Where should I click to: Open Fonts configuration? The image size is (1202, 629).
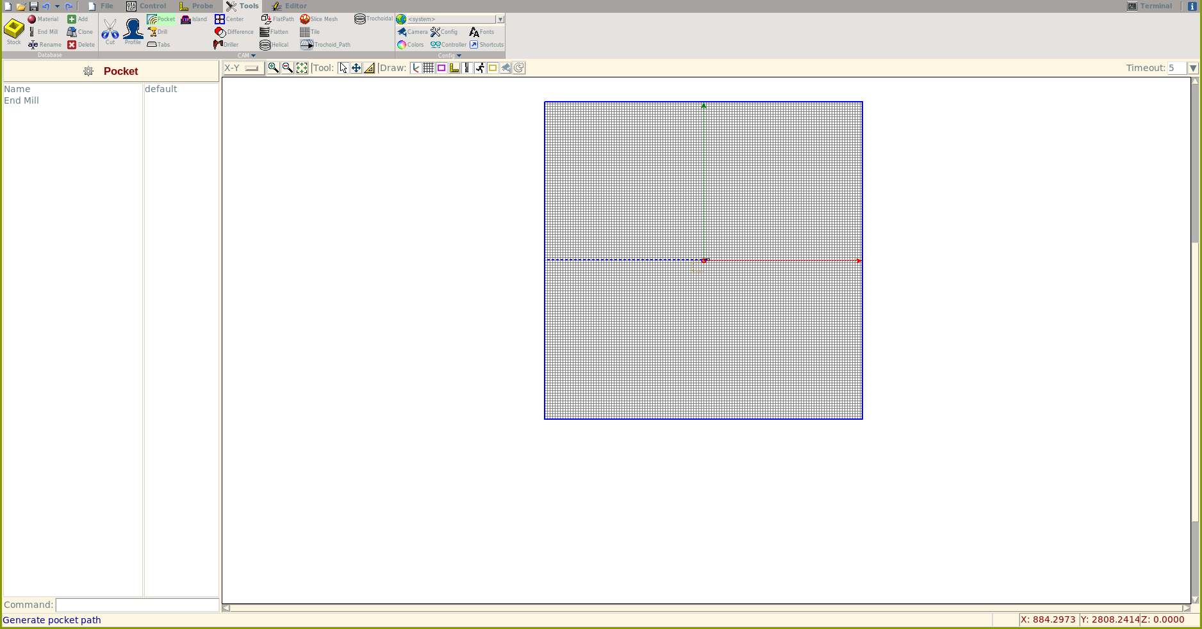(482, 32)
